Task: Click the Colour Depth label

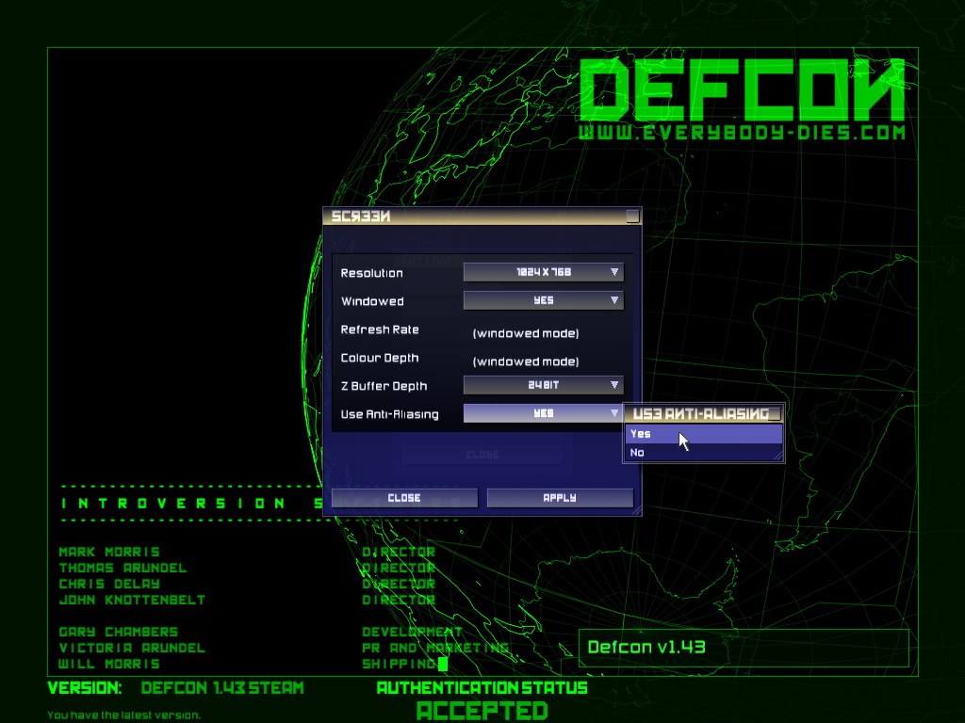Action: [380, 358]
